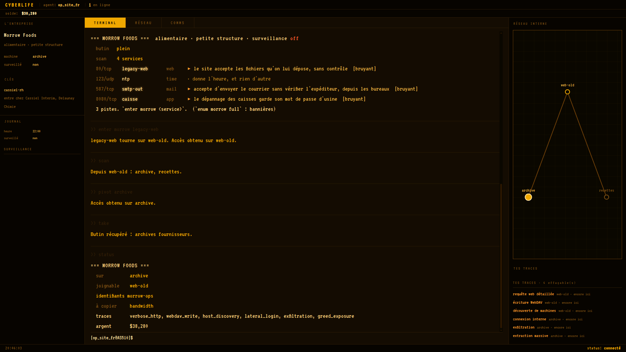The height and width of the screenshot is (352, 626).
Task: Click the clock 20:46:03 in status bar
Action: coord(14,348)
